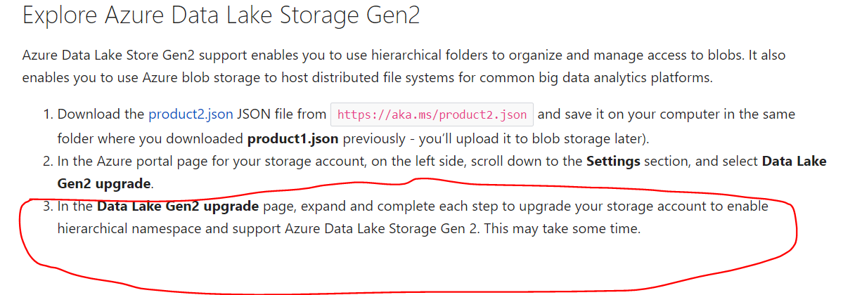Click the number 2 list marker

coord(47,162)
